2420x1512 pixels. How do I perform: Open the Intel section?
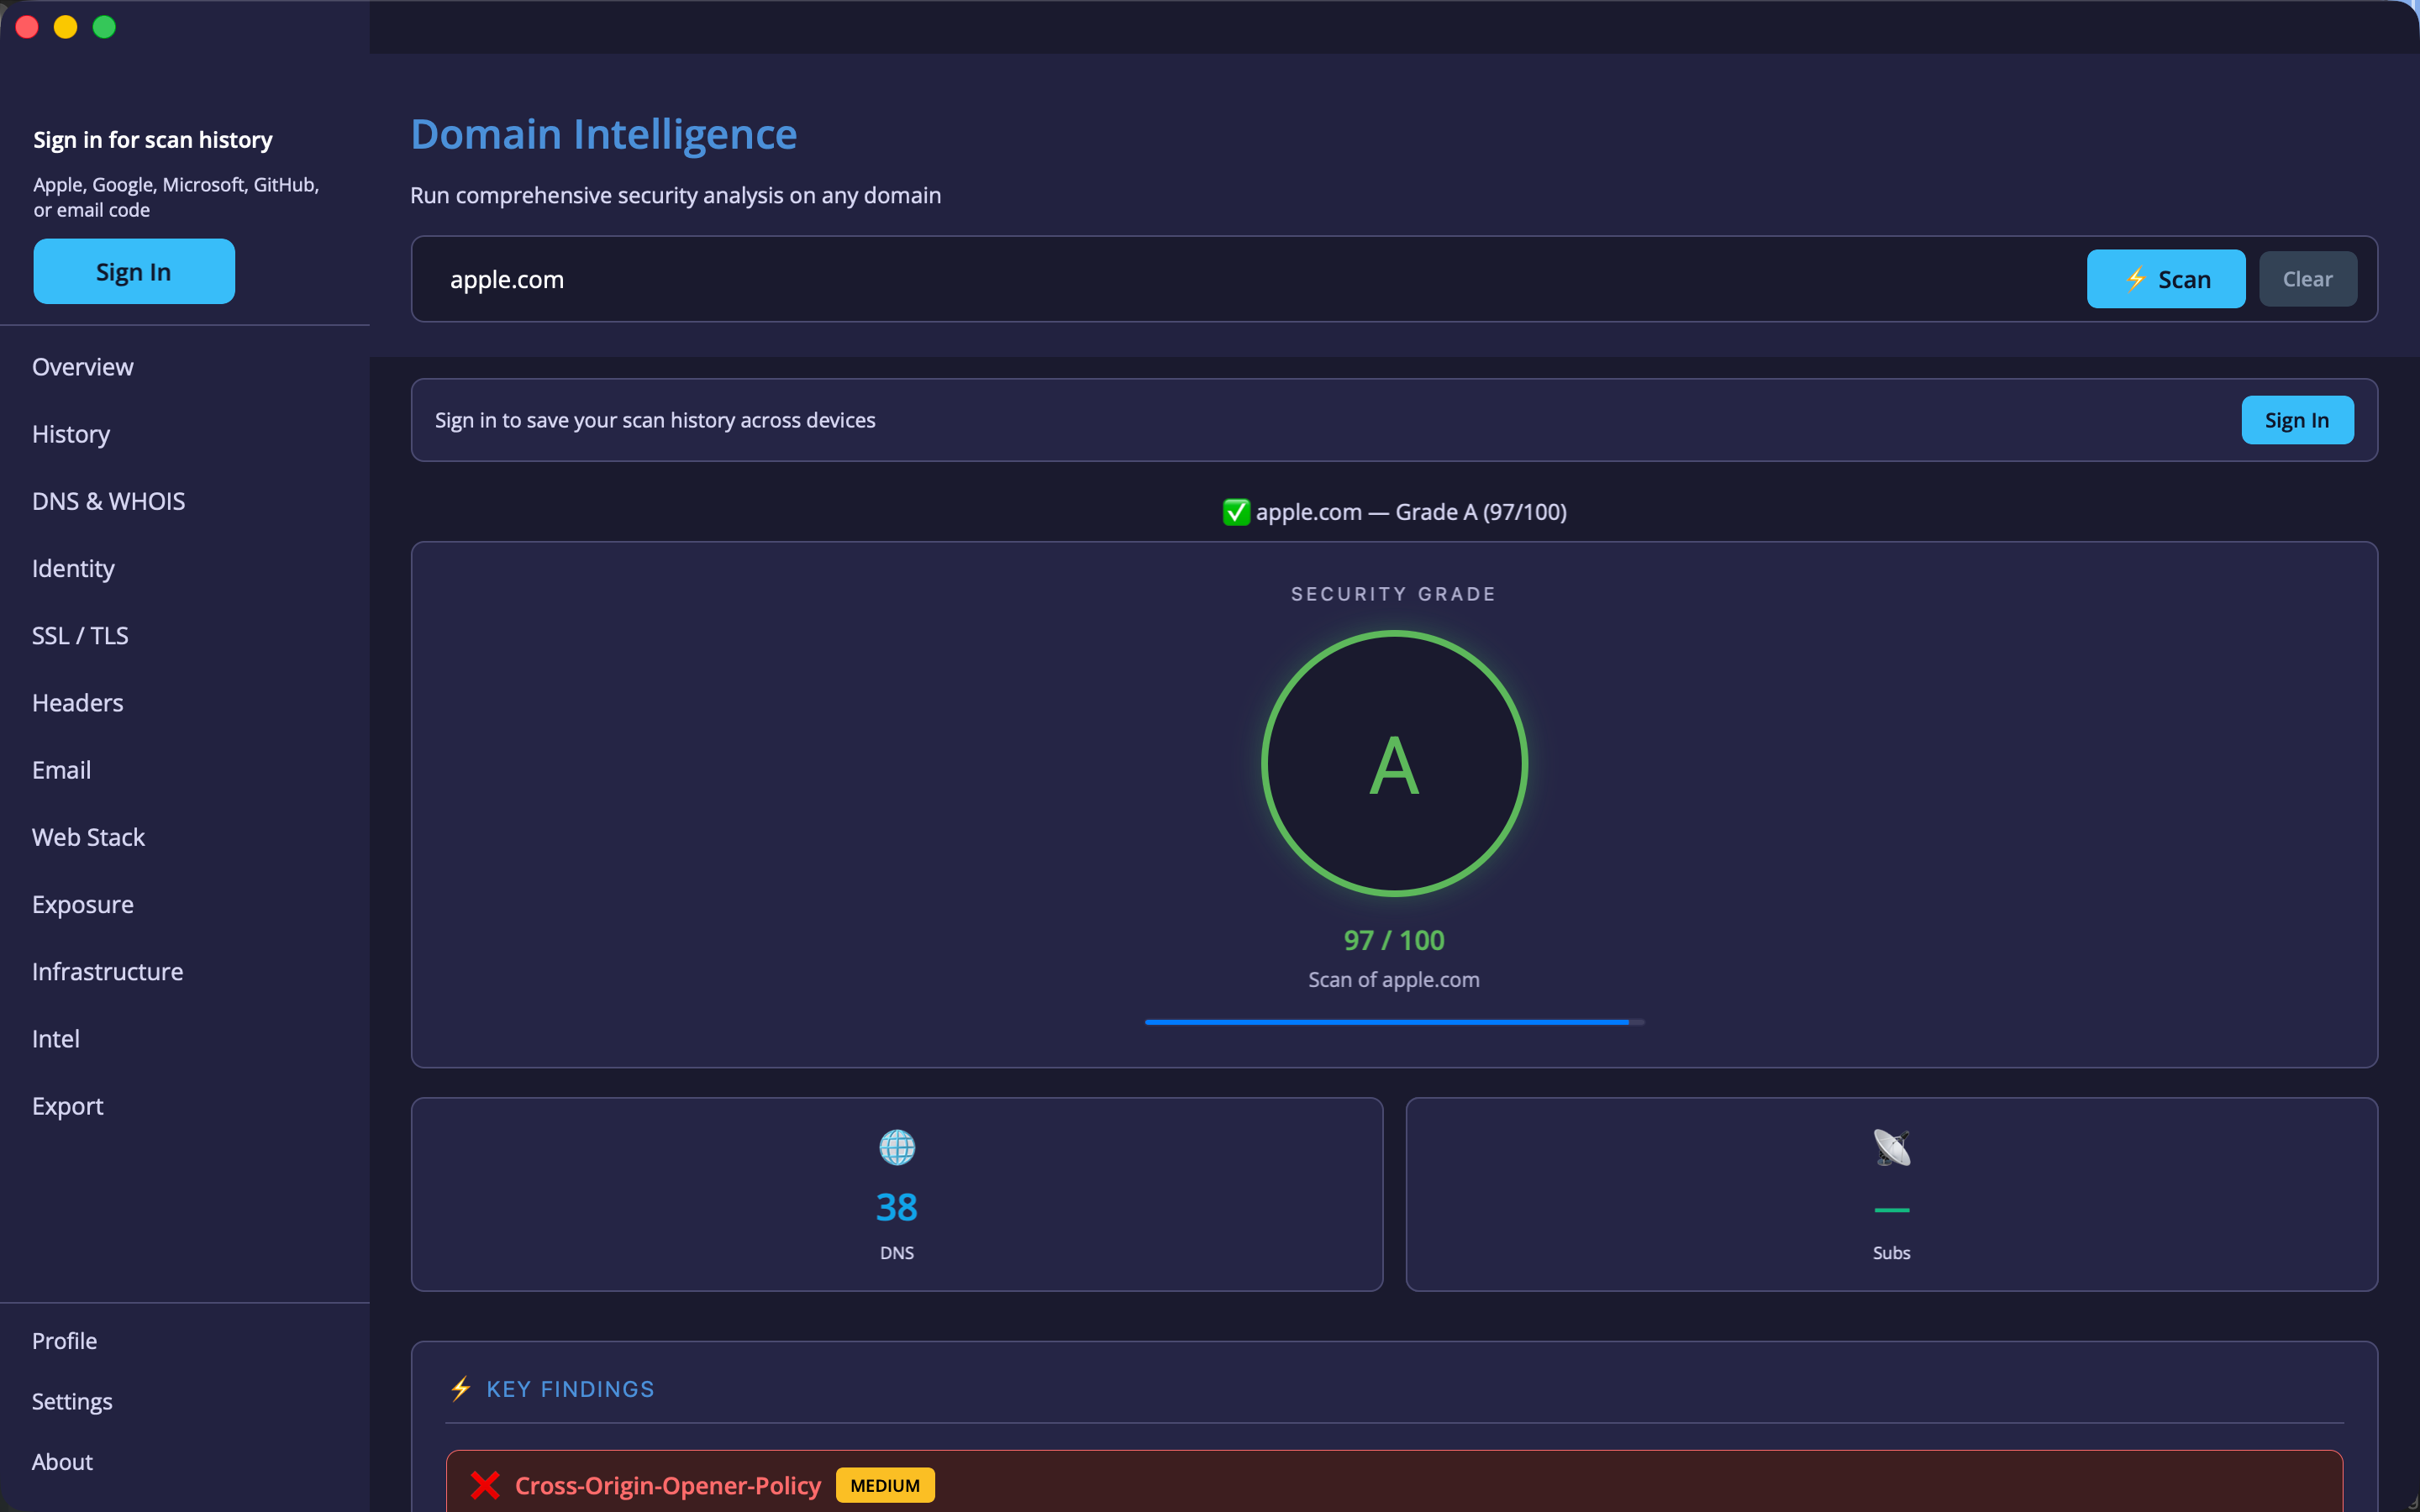click(x=55, y=1038)
